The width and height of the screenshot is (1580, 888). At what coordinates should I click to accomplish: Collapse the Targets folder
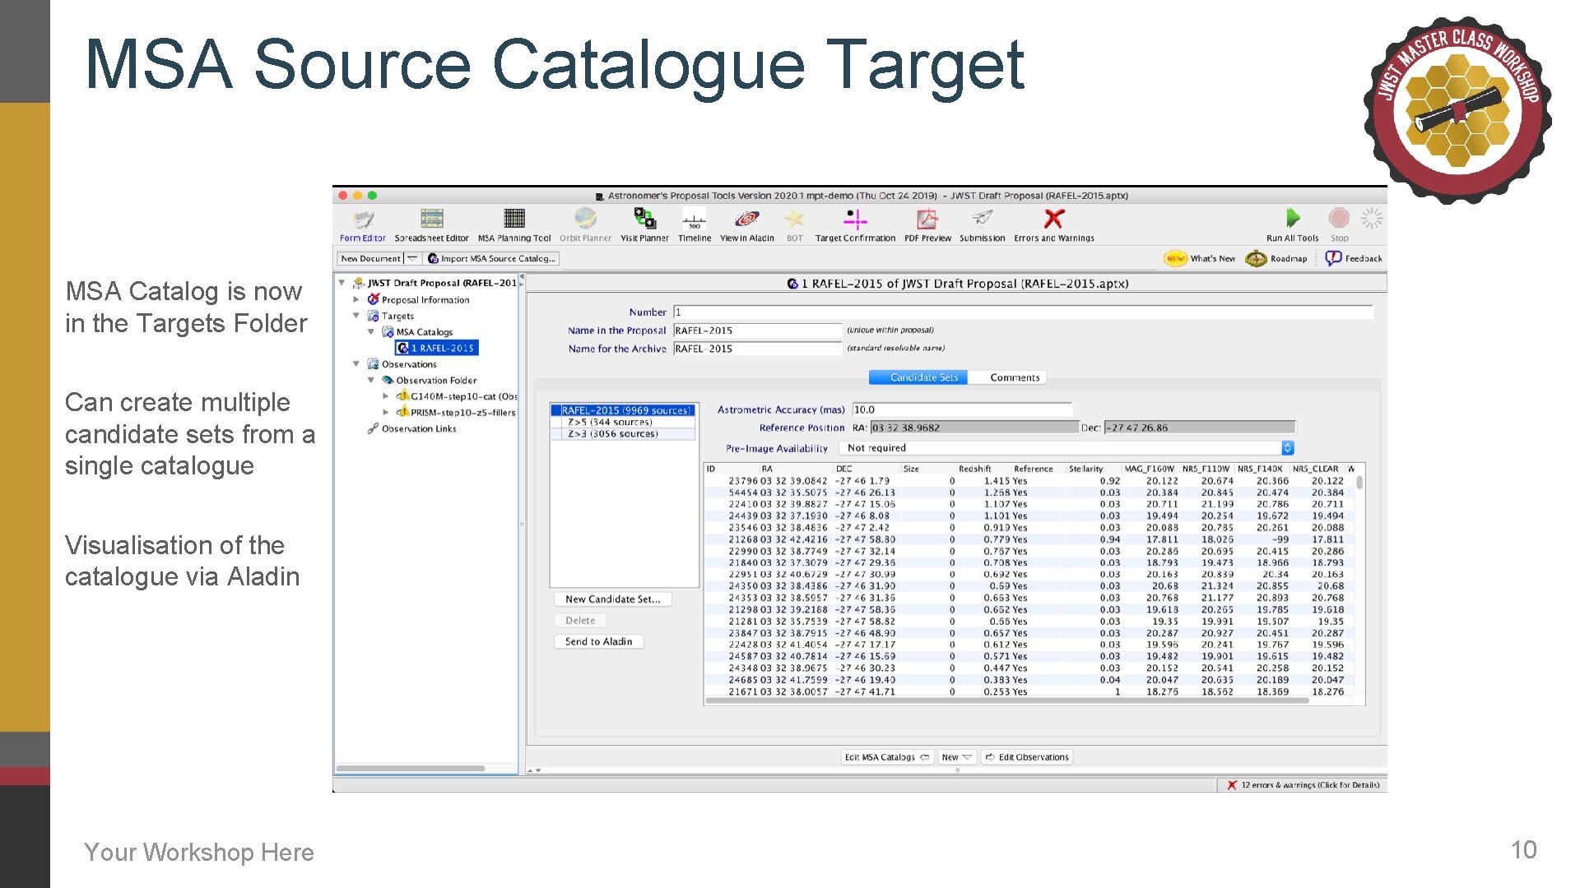[355, 316]
